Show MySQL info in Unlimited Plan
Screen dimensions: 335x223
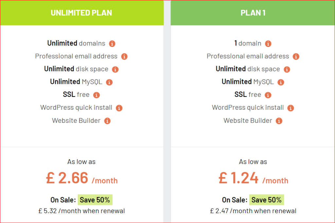pos(109,82)
